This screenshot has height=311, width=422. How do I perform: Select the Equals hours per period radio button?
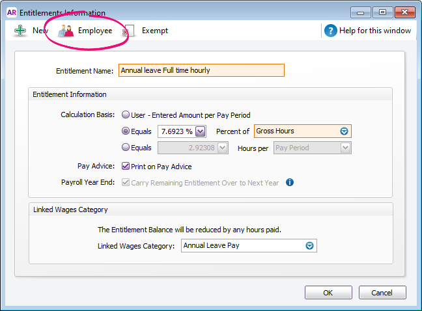[x=126, y=148]
